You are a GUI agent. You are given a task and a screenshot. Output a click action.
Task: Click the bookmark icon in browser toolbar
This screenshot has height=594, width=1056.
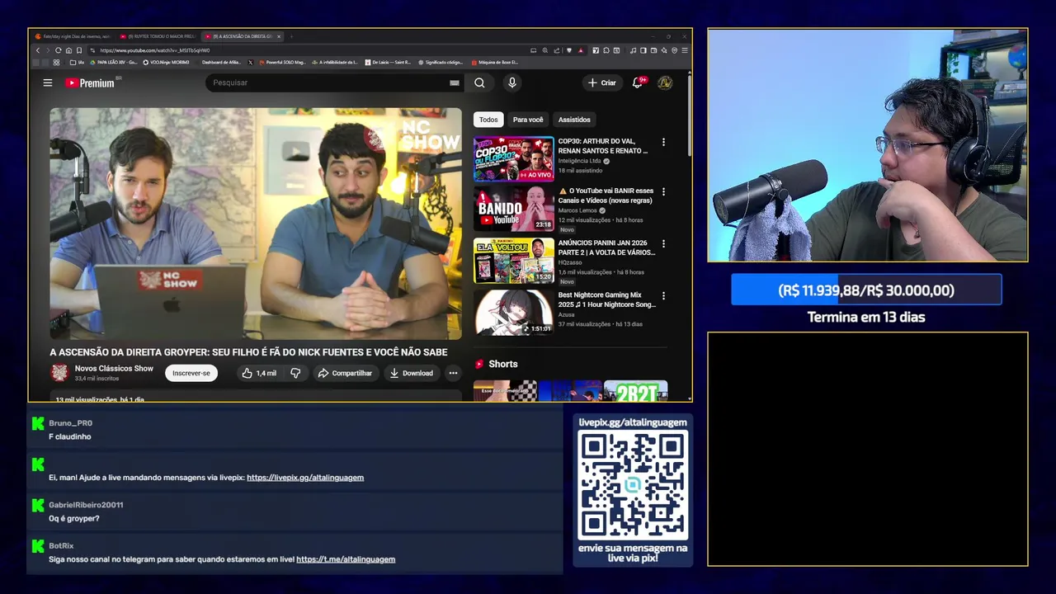[x=79, y=50]
